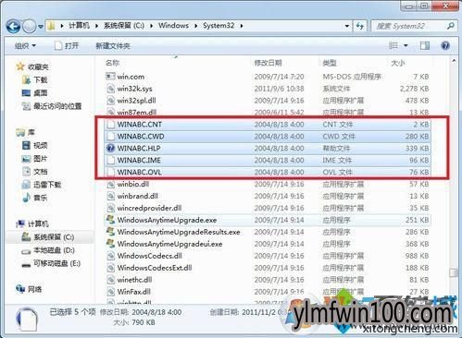462x338 pixels.
Task: Click System32 in the address breadcrumb
Action: [x=219, y=26]
